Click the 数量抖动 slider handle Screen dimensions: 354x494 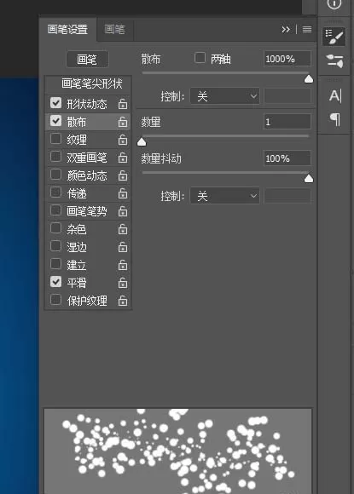309,179
